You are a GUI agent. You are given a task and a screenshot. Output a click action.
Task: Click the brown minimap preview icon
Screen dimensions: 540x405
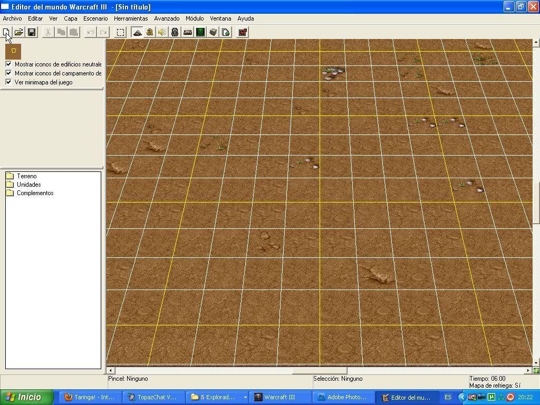[13, 51]
